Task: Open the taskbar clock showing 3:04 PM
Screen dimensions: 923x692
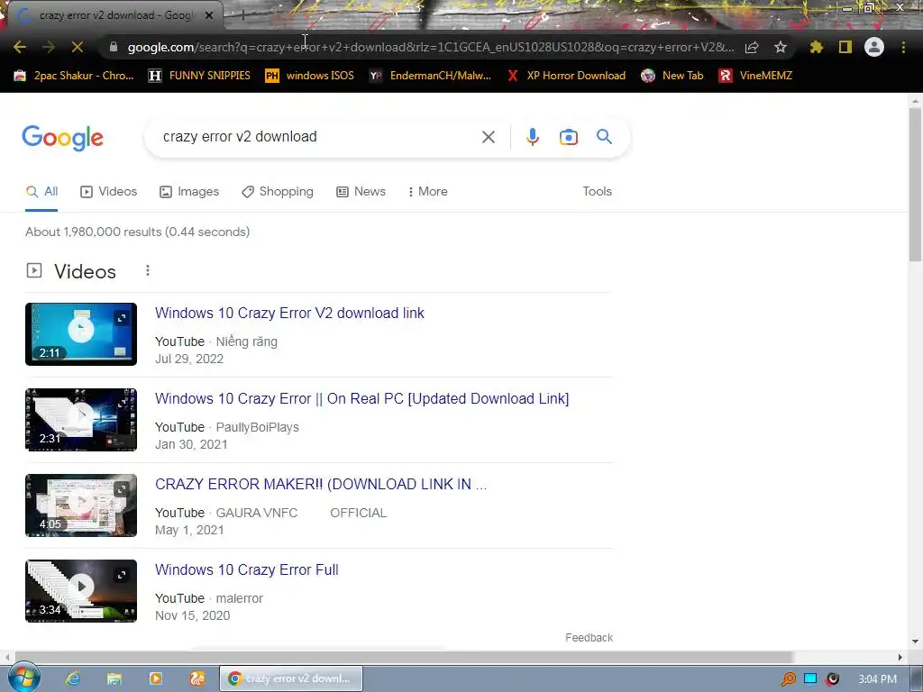Action: [x=877, y=679]
